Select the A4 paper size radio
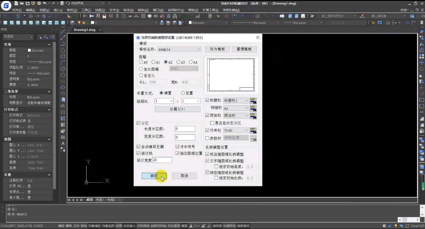This screenshot has width=425, height=229. click(191, 62)
